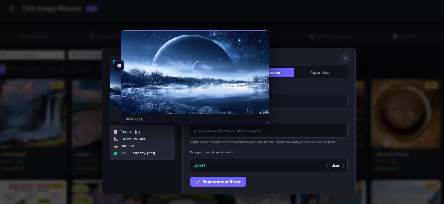444x204 pixels.
Task: Click the scales icon beside 349 KB
Action: (116, 146)
